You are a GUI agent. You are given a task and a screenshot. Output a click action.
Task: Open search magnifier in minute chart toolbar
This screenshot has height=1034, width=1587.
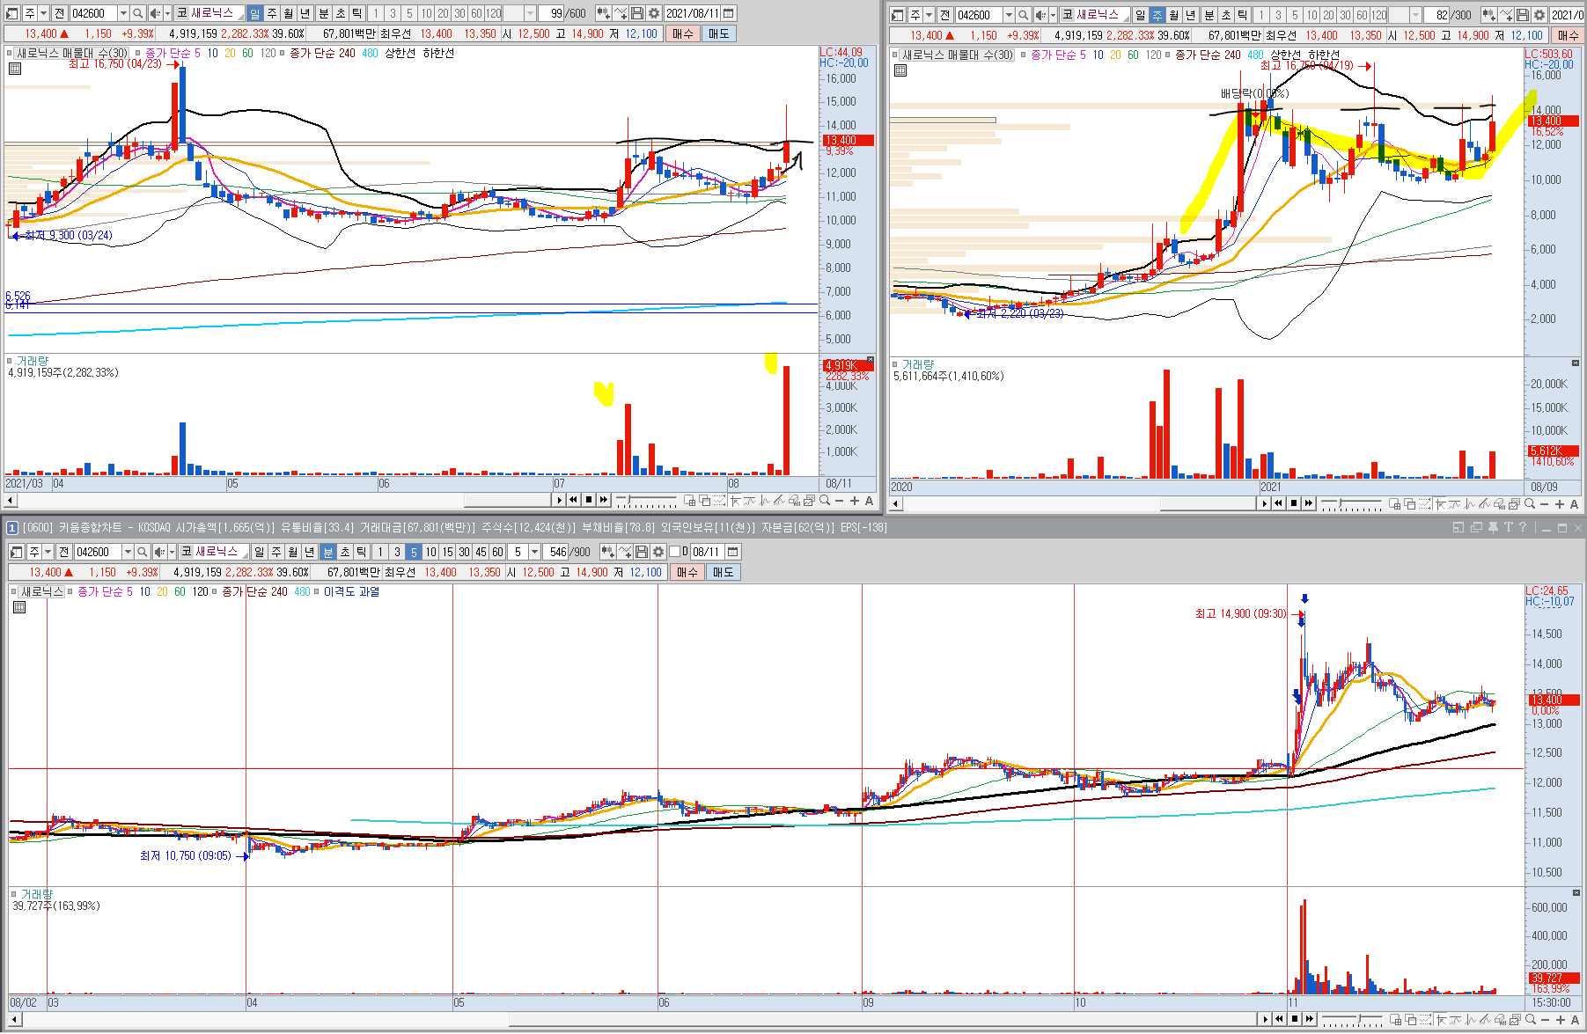142,552
